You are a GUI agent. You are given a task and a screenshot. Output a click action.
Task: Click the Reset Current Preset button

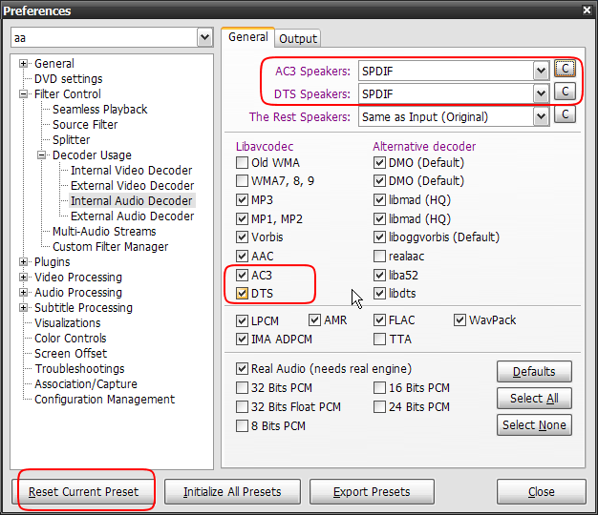[x=83, y=492]
